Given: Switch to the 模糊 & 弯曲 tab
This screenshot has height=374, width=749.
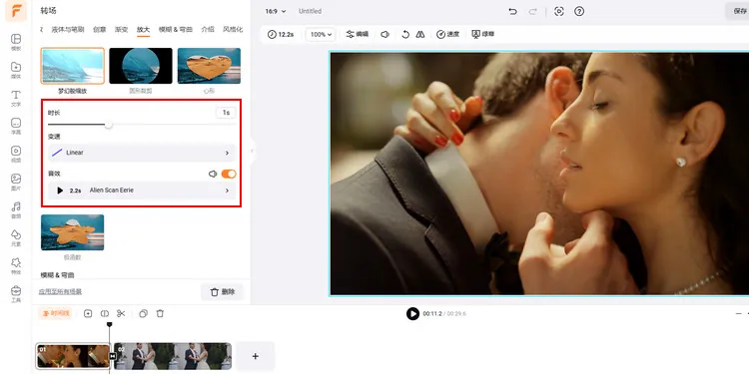Looking at the screenshot, I should click(176, 30).
